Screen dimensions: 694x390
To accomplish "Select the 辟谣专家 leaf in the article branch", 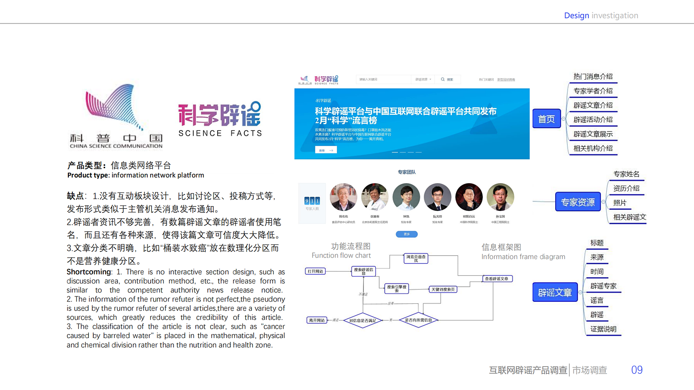I will coord(603,286).
